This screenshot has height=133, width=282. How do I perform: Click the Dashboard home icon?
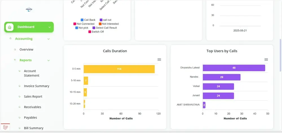point(10,27)
